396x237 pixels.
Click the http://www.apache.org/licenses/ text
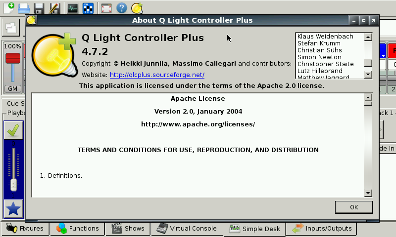click(198, 124)
